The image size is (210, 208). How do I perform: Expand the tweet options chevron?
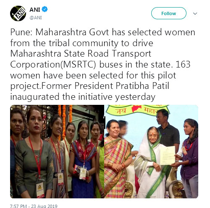[195, 13]
